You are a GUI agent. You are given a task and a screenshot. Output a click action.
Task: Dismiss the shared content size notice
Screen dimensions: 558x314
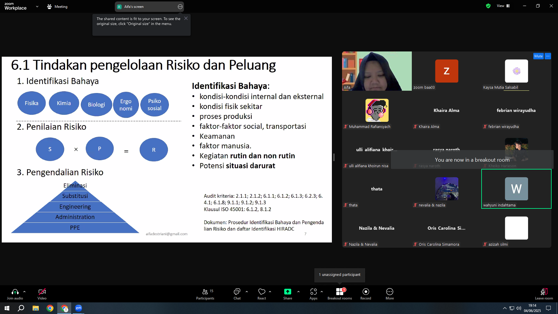point(186,18)
